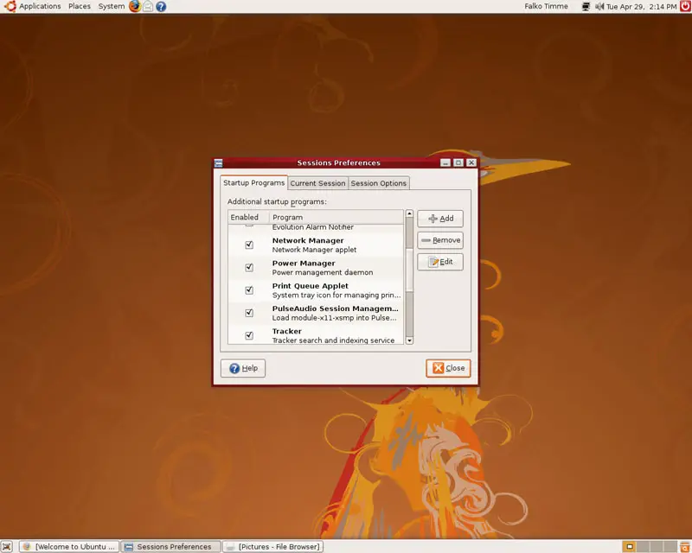The image size is (692, 553).
Task: Sort by the Program column header
Action: pyautogui.click(x=336, y=217)
